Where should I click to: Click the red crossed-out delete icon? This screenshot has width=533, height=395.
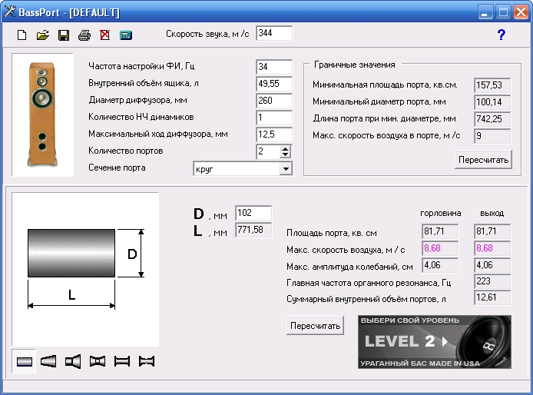tap(105, 35)
